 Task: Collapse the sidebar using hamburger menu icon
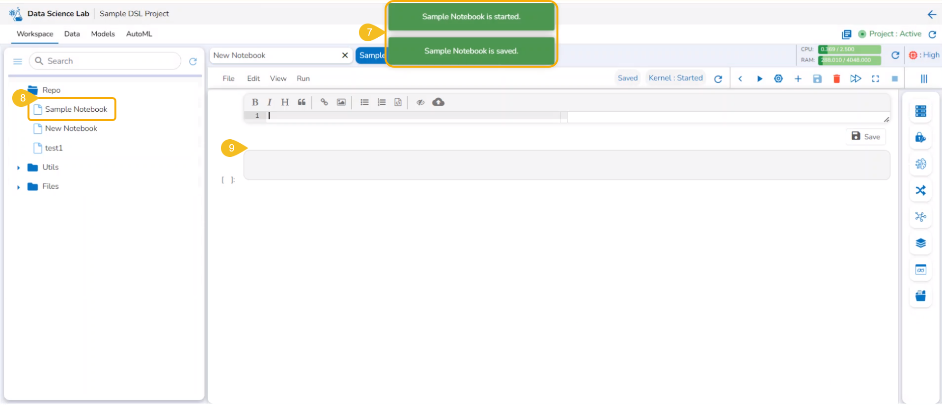click(18, 61)
